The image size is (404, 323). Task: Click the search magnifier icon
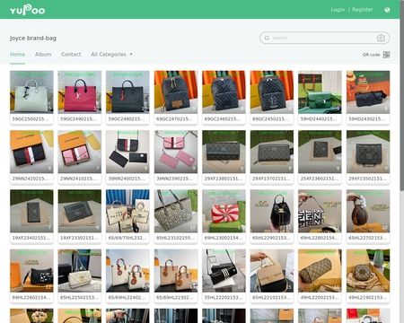(267, 38)
